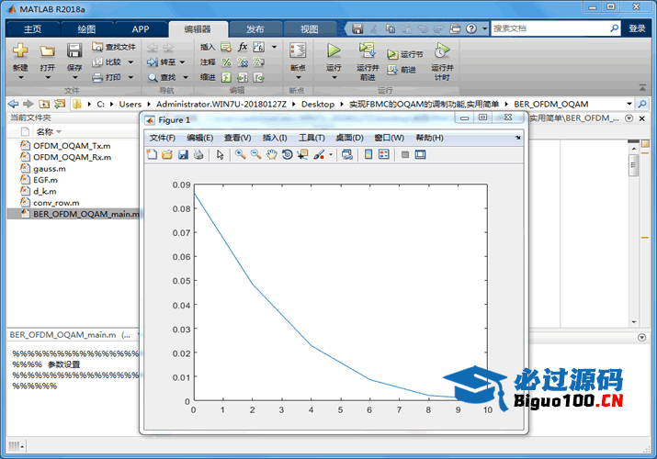Image resolution: width=657 pixels, height=459 pixels.
Task: Open the 比较 dropdown arrow
Action: (130, 62)
